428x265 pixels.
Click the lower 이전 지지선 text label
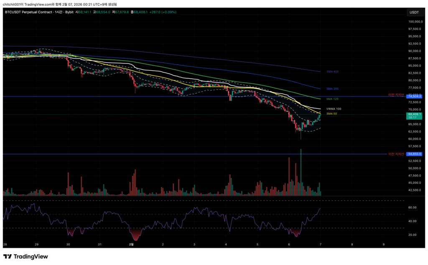[x=396, y=154]
